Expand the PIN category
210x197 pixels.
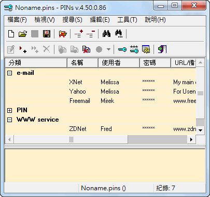(x=10, y=110)
